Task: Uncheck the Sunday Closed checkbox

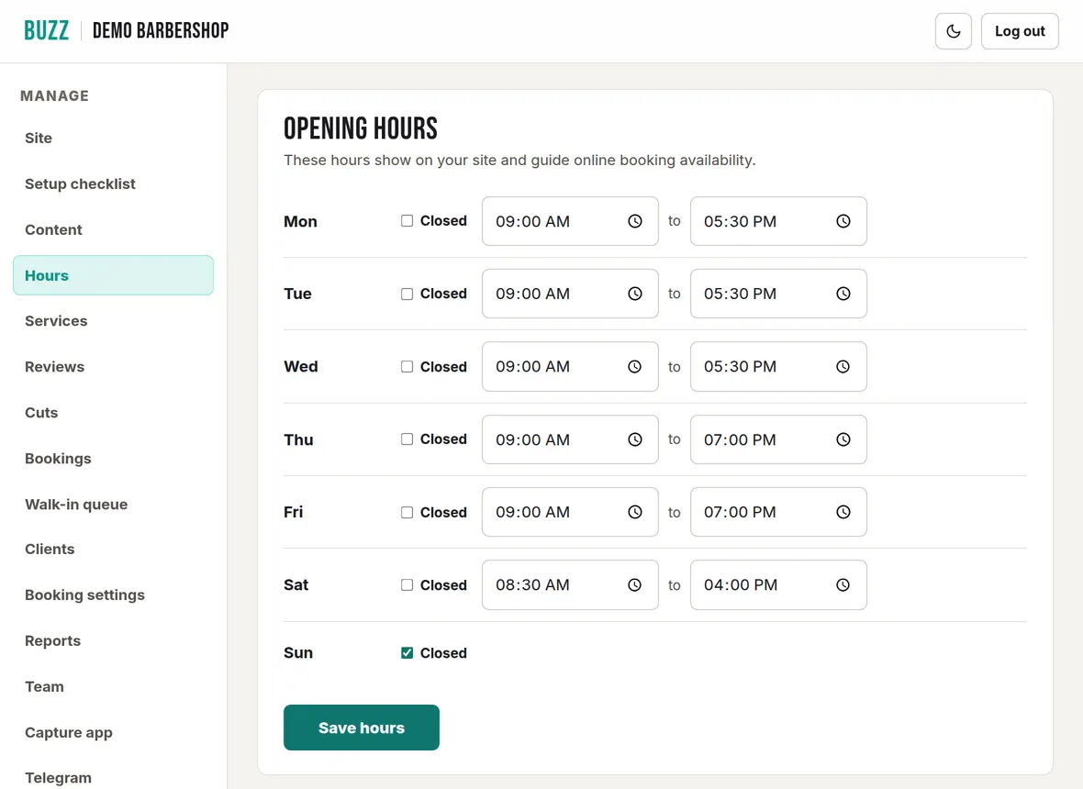Action: 407,653
